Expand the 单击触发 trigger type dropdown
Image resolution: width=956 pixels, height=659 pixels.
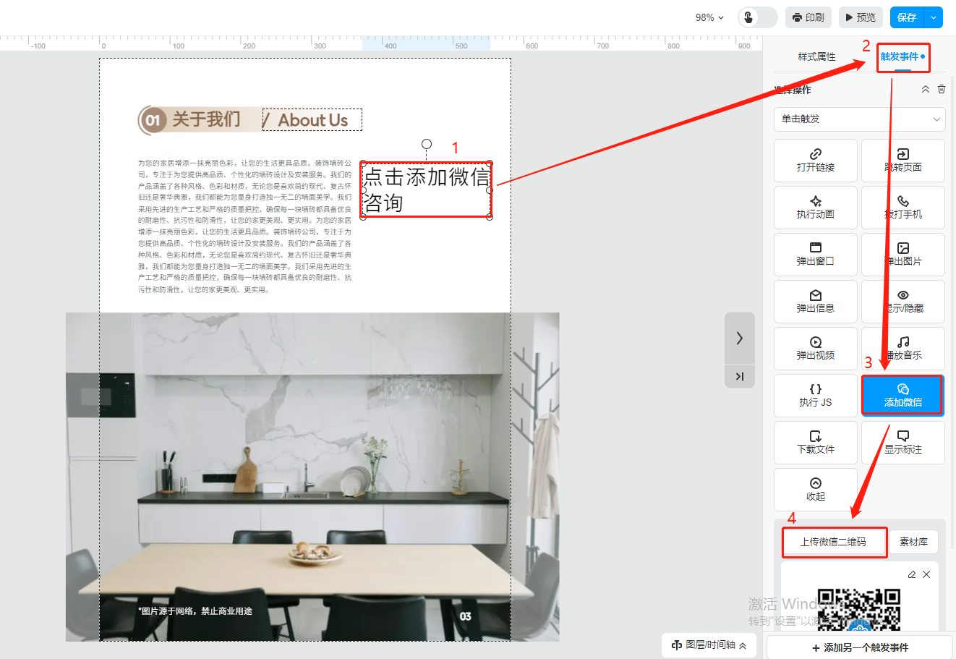[x=860, y=119]
